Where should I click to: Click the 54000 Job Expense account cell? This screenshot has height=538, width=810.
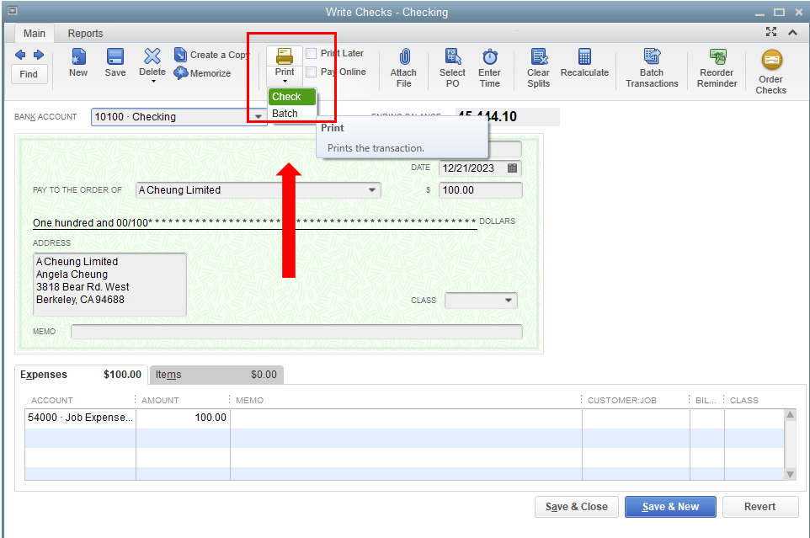point(80,418)
